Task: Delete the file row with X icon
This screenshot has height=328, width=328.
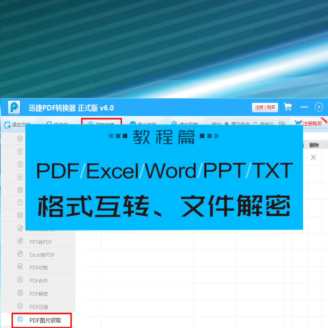Action: click(313, 157)
